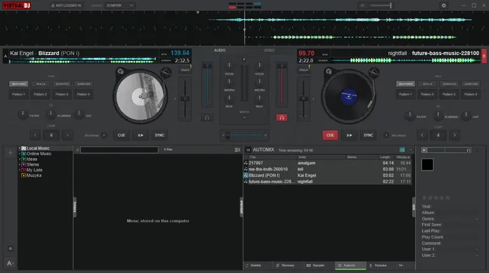
Task: Open the Stems folder
Action: 32,164
